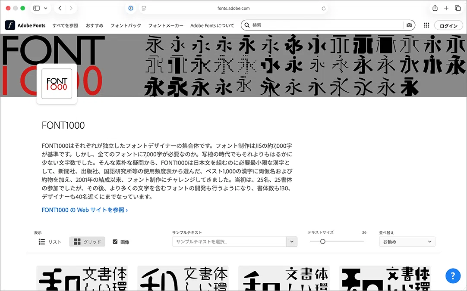Switch to グリッド view
The width and height of the screenshot is (467, 291).
(87, 241)
